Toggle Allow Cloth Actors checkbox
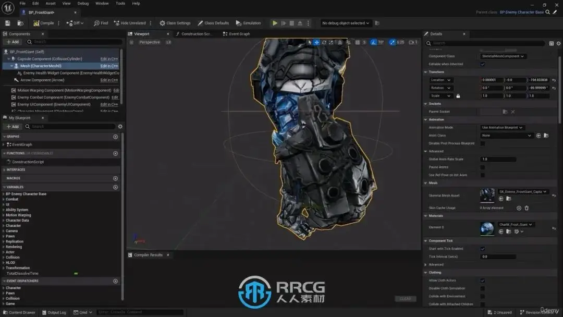 click(483, 281)
